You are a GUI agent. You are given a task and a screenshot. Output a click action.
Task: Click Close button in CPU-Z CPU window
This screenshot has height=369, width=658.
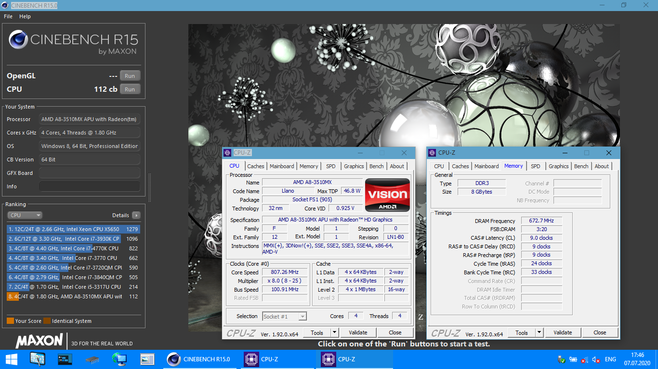click(x=395, y=332)
